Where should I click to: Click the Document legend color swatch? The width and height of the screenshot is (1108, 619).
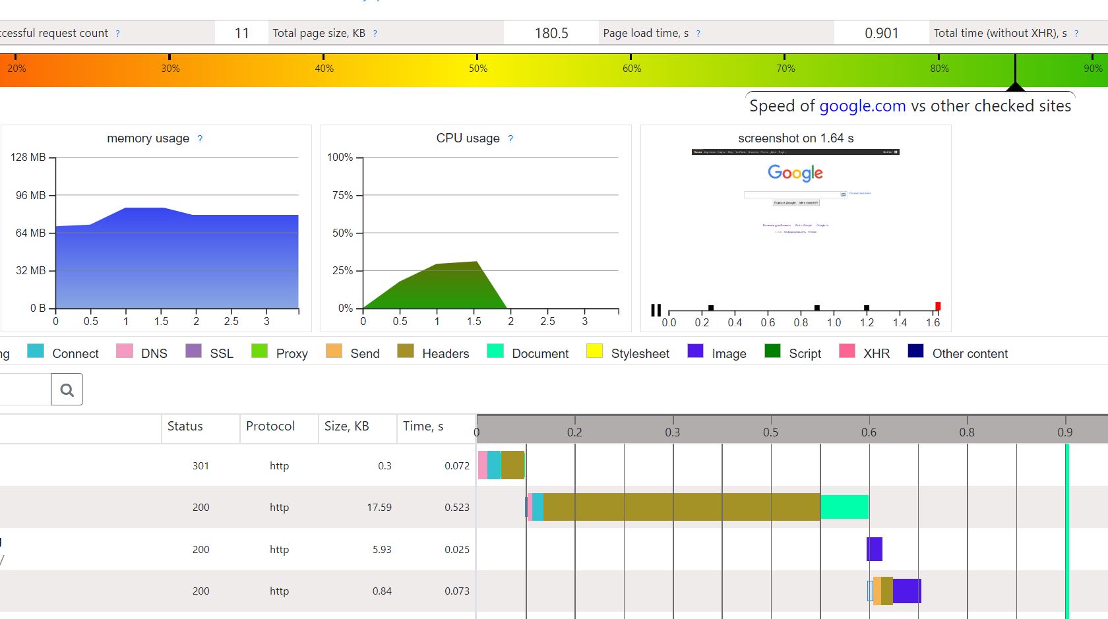495,351
